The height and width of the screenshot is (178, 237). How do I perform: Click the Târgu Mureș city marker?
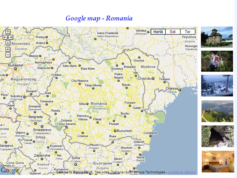click(93, 88)
